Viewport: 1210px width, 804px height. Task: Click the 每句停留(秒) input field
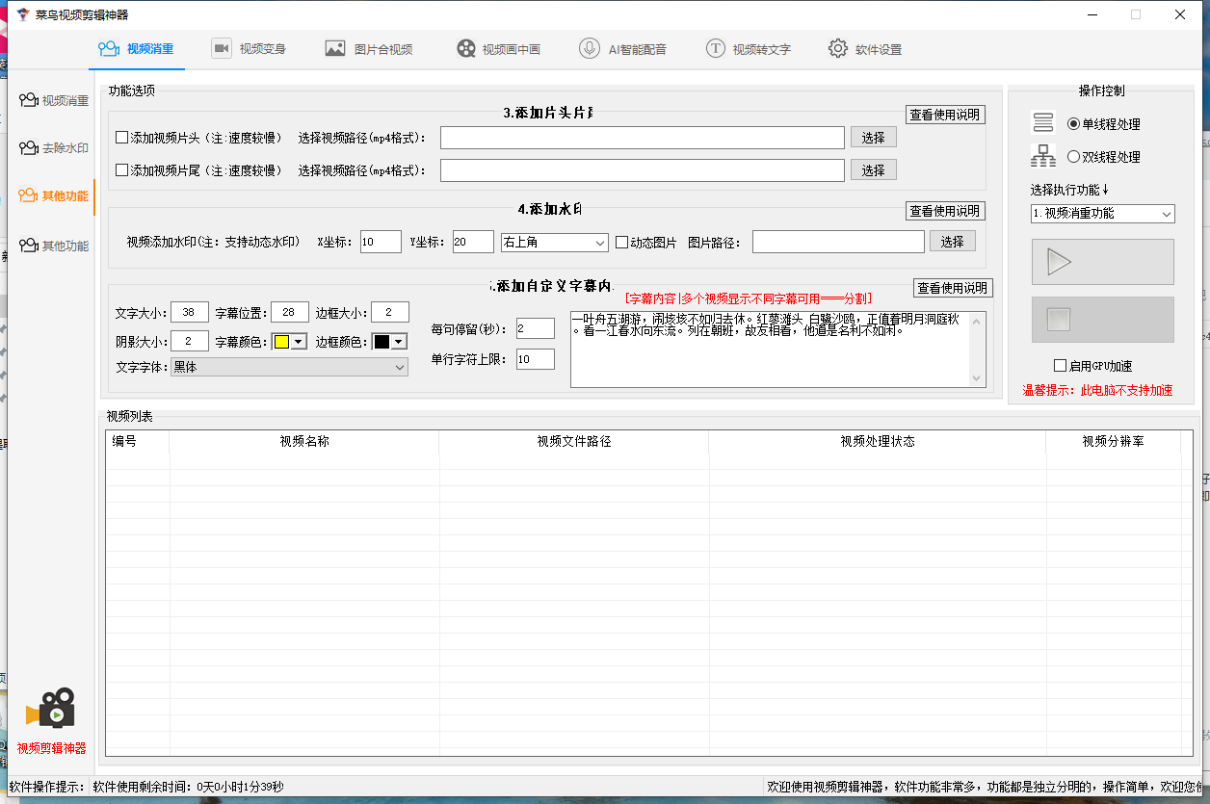[536, 329]
